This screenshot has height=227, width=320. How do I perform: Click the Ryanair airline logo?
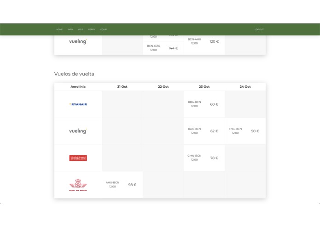point(78,104)
